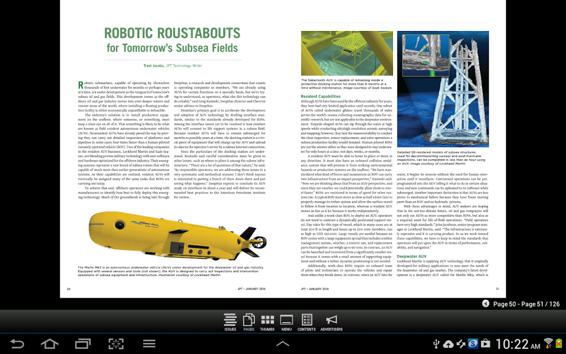Open the Thumbs grid icon
The image size is (566, 354).
pyautogui.click(x=267, y=322)
